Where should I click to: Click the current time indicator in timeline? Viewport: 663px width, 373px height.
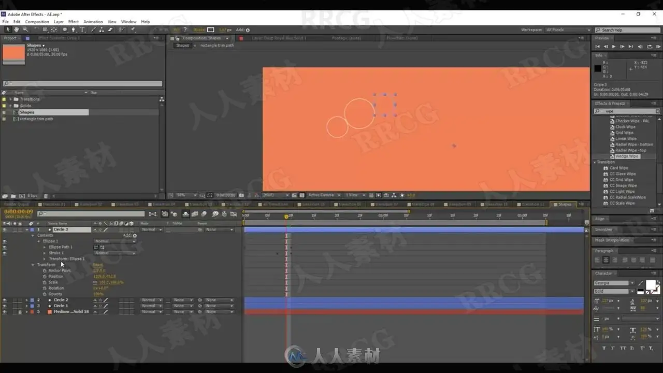tap(286, 216)
